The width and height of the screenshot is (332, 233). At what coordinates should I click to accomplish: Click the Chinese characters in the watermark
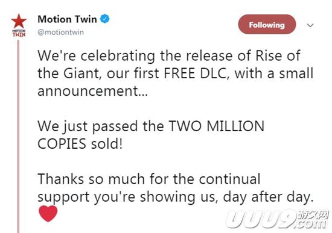pyautogui.click(x=313, y=216)
